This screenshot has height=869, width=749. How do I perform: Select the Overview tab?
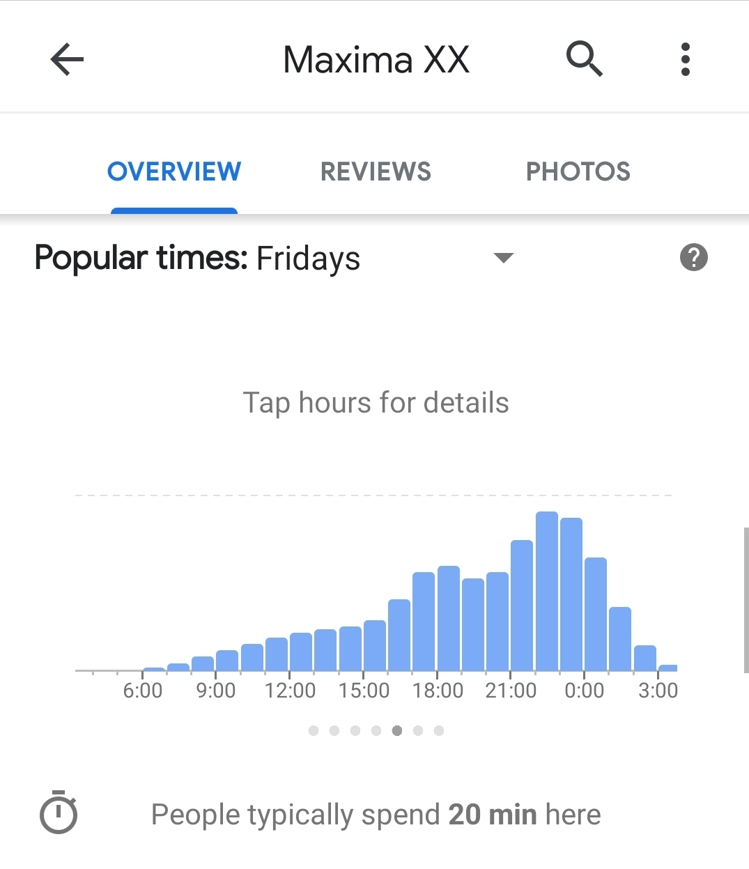pyautogui.click(x=174, y=172)
